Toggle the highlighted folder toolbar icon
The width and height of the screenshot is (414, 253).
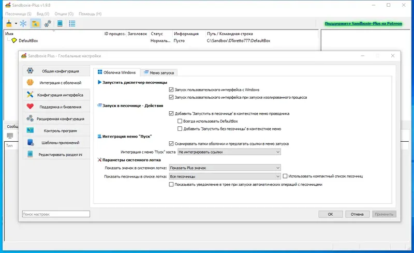click(x=35, y=23)
